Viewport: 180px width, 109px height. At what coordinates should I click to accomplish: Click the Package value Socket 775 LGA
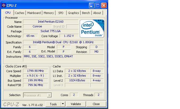[51, 31]
